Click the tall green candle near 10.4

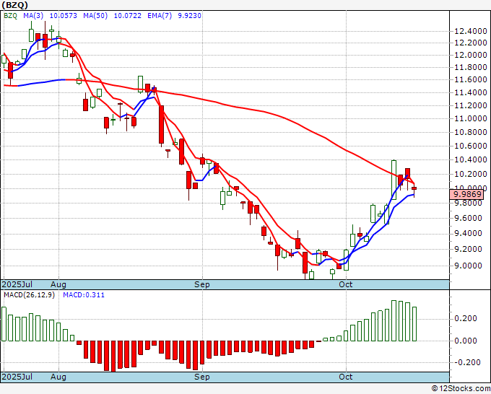click(x=394, y=180)
